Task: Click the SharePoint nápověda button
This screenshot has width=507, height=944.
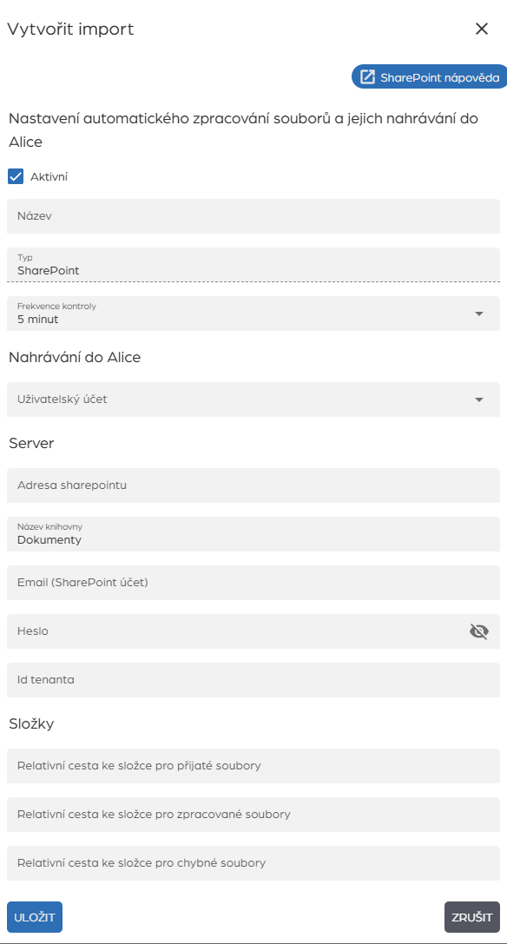Action: point(428,76)
